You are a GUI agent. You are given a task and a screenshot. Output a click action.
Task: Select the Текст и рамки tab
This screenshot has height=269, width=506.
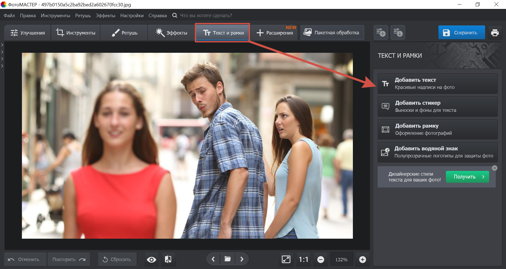(x=223, y=33)
